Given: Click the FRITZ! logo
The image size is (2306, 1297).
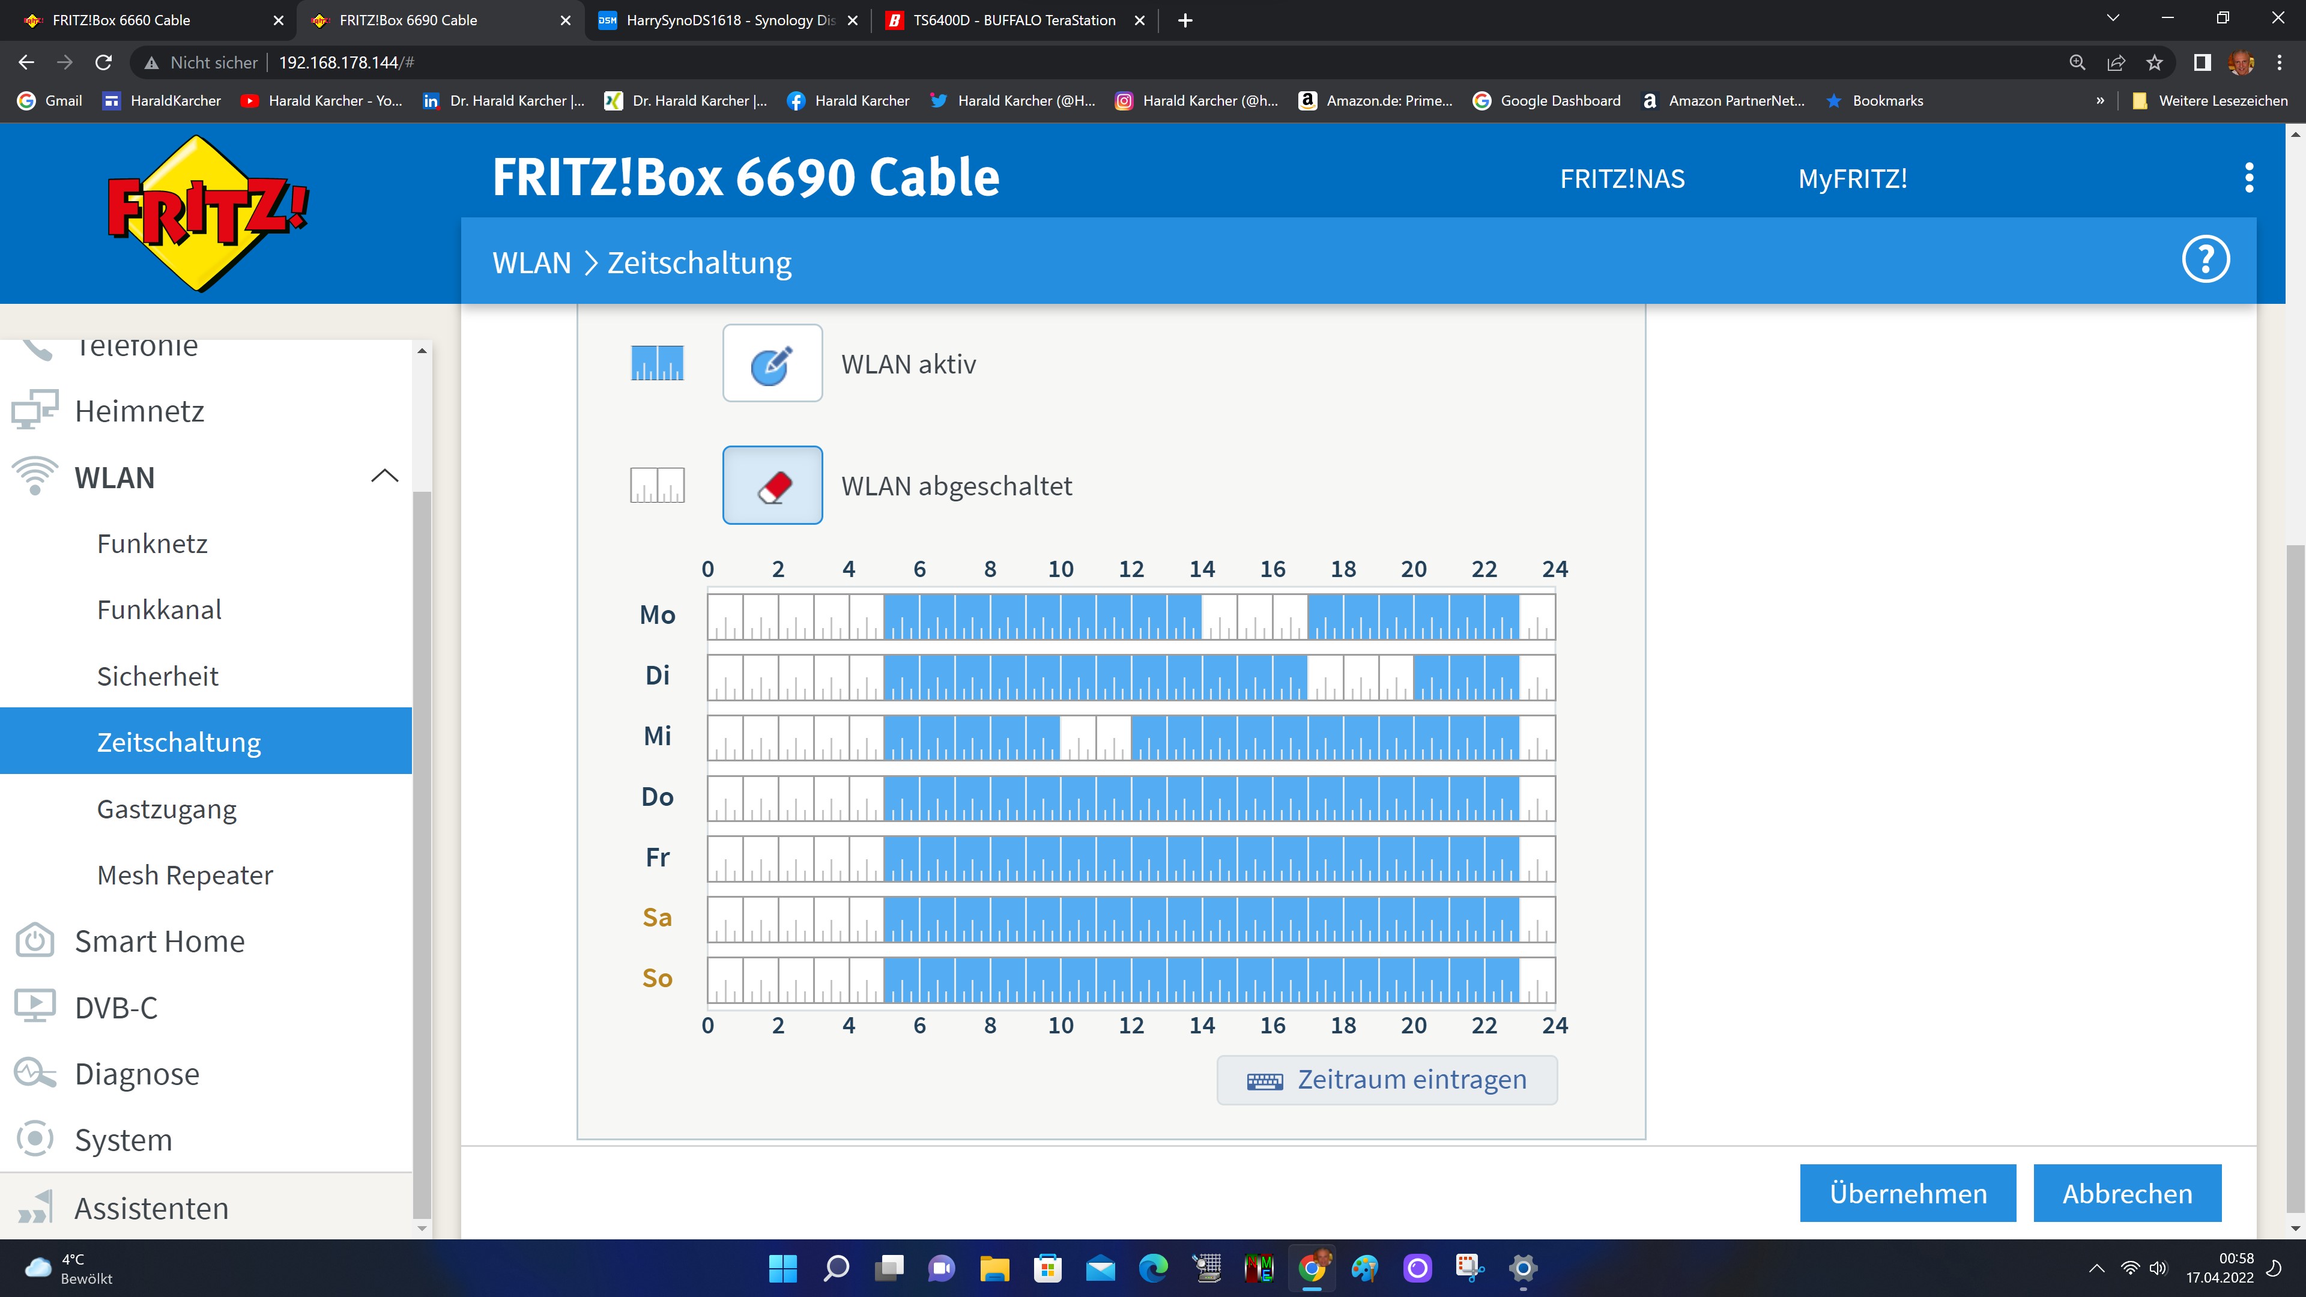Looking at the screenshot, I should (208, 213).
